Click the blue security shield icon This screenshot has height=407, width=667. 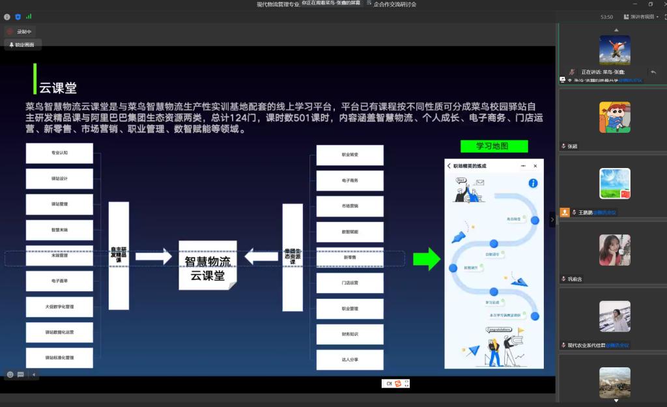[18, 17]
